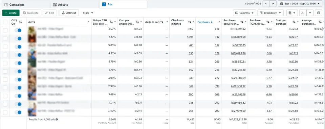Click the thumbnail of the 742-purchases ad
The width and height of the screenshot is (325, 129).
[x=32, y=38]
